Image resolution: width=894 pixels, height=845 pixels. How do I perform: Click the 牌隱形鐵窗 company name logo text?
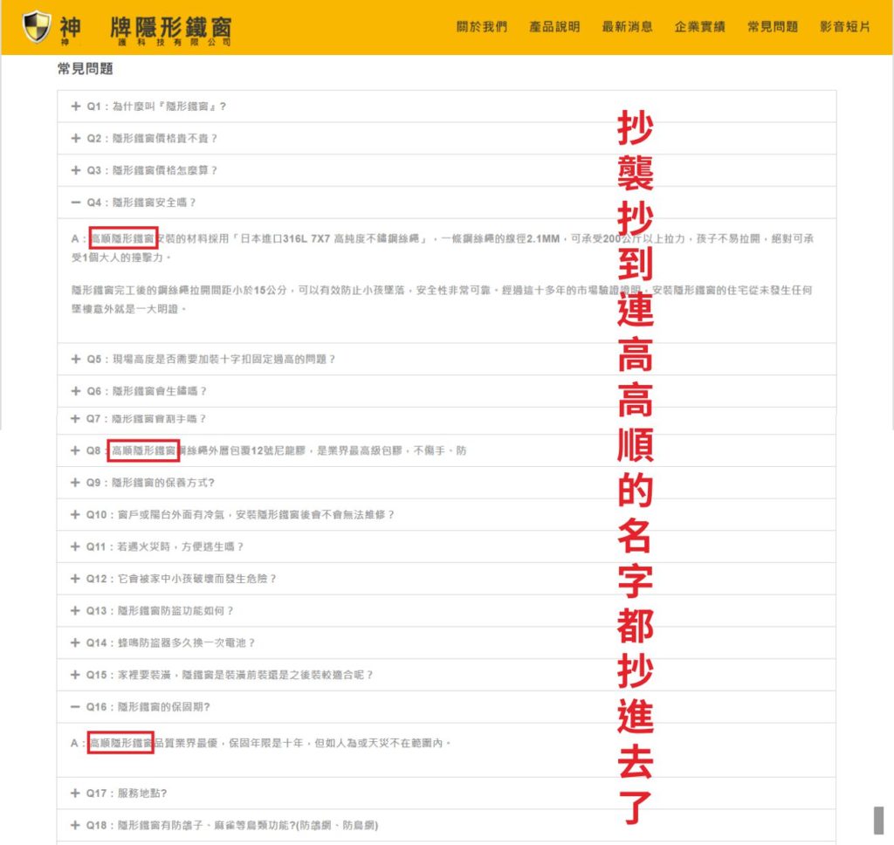171,27
